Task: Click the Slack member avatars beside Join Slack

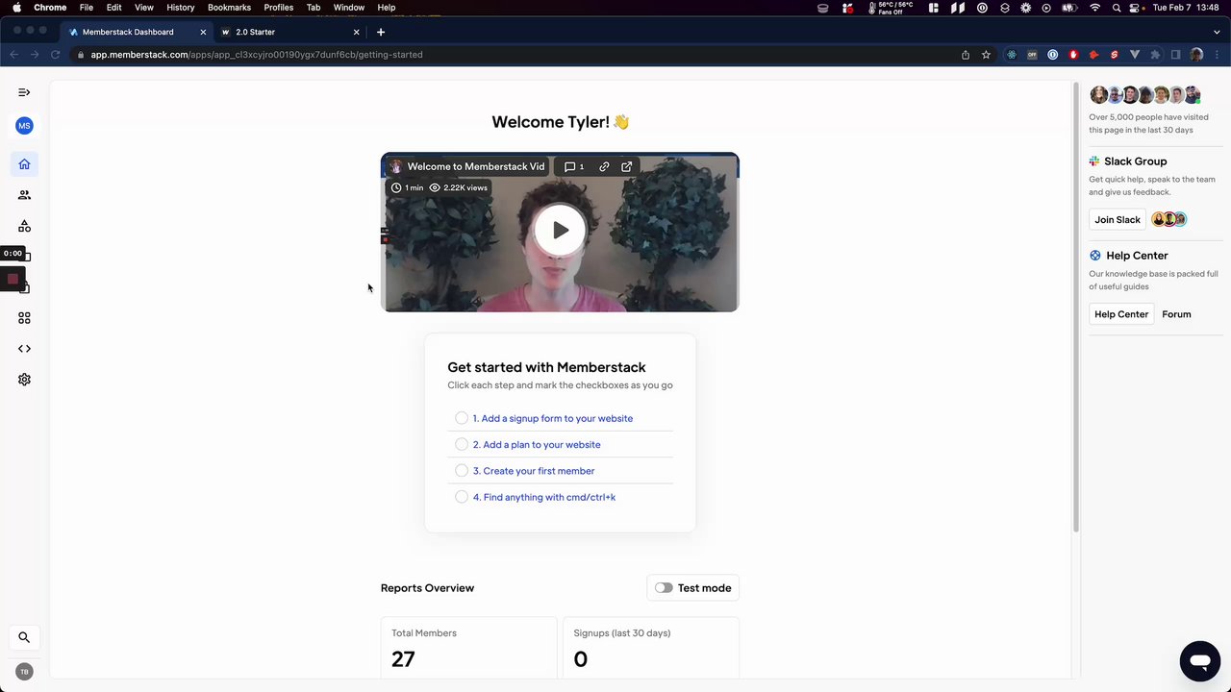Action: 1169,220
